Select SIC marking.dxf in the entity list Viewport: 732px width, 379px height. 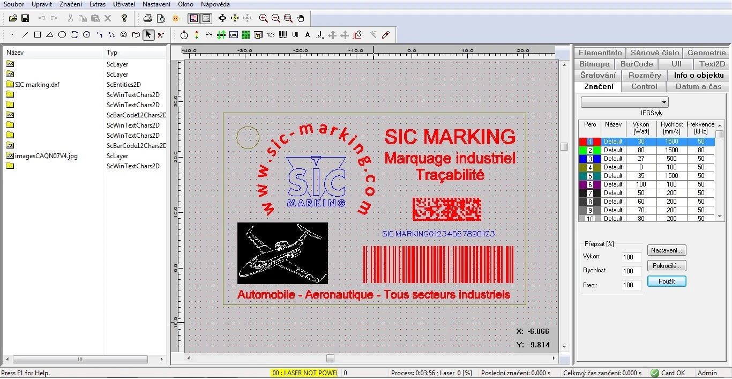pyautogui.click(x=37, y=85)
